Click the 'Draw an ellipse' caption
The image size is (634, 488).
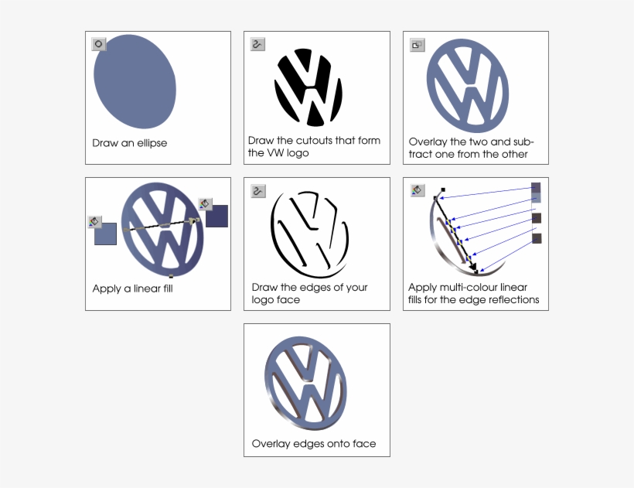click(x=129, y=143)
